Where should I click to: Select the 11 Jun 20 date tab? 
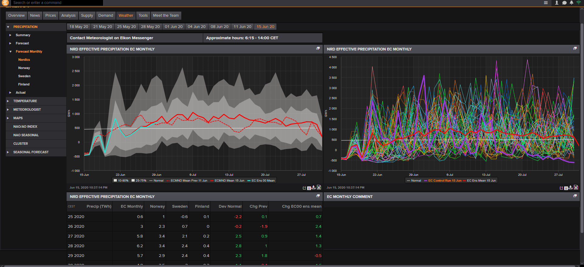point(242,27)
